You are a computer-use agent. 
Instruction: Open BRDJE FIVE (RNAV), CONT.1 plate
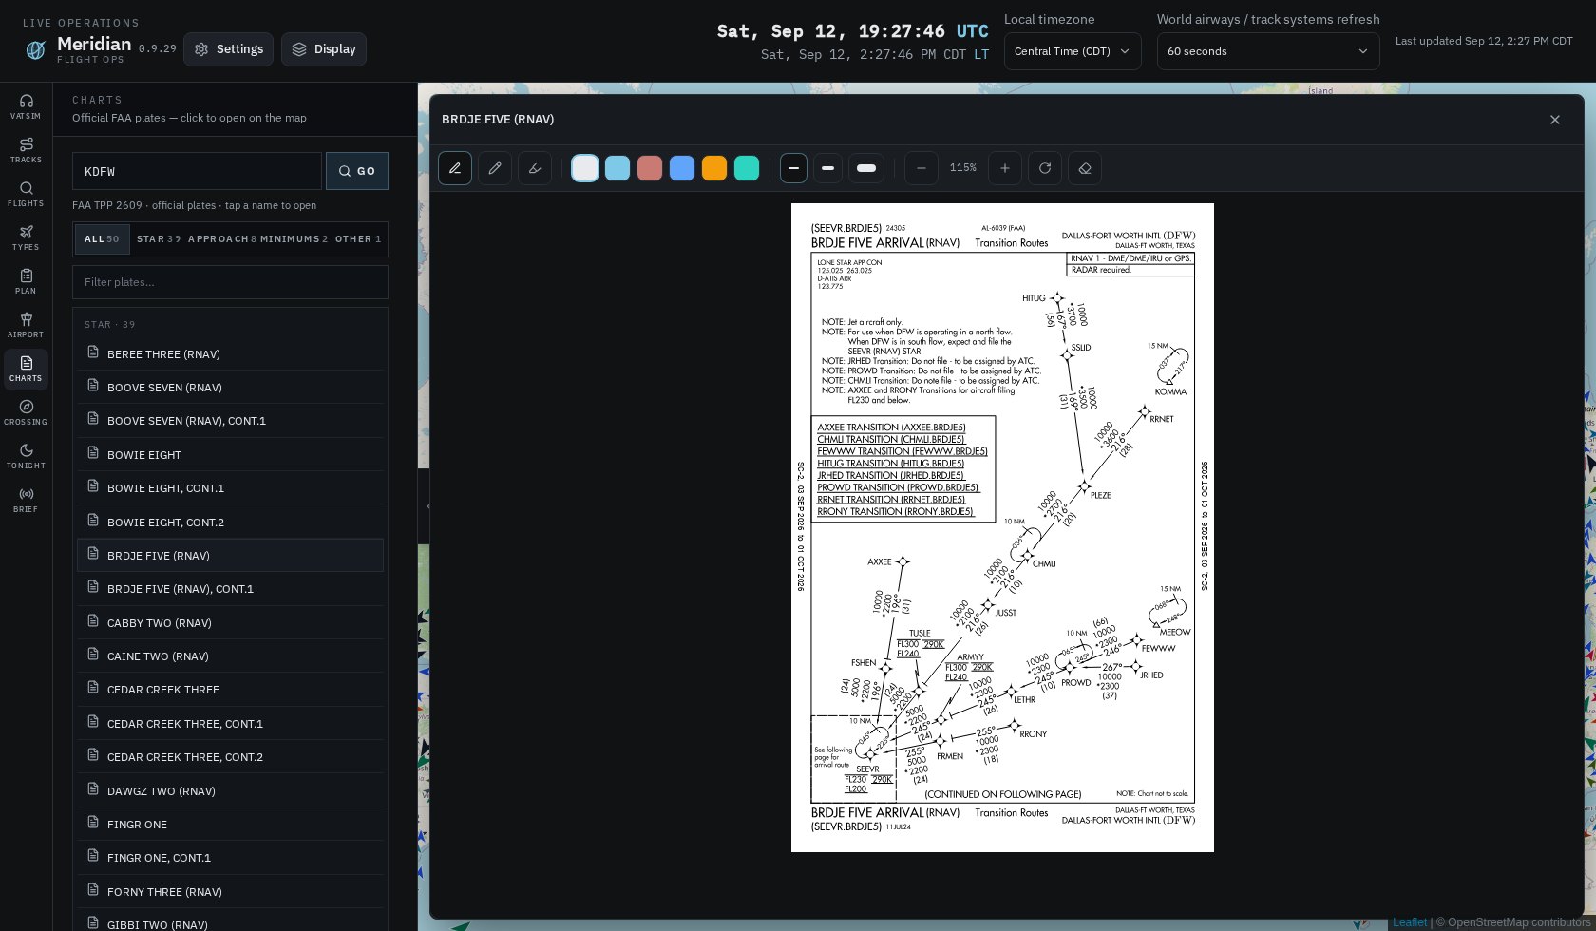(230, 589)
